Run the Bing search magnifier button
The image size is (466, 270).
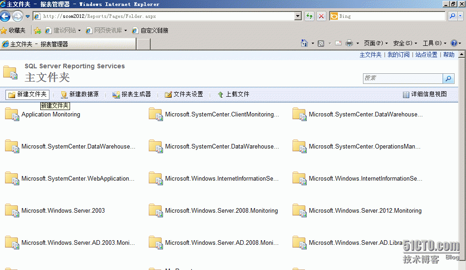pyautogui.click(x=452, y=16)
